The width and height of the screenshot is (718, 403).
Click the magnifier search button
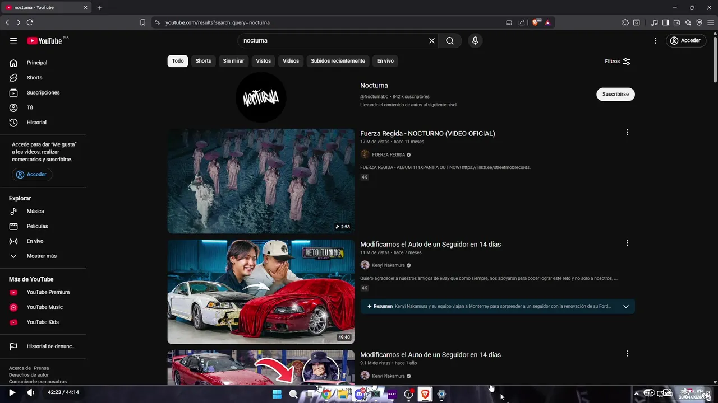[450, 41]
